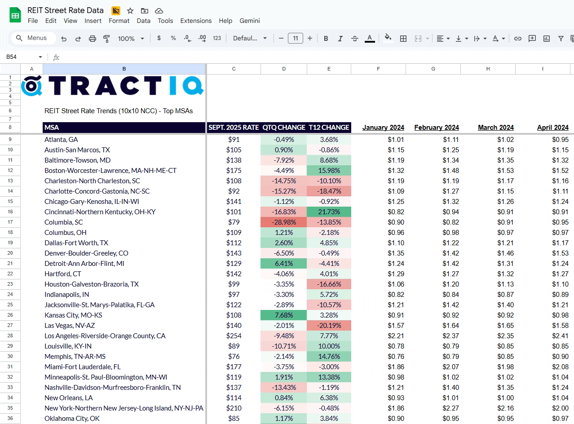Image resolution: width=574 pixels, height=424 pixels.
Task: Click the paint format icon
Action: coord(106,39)
